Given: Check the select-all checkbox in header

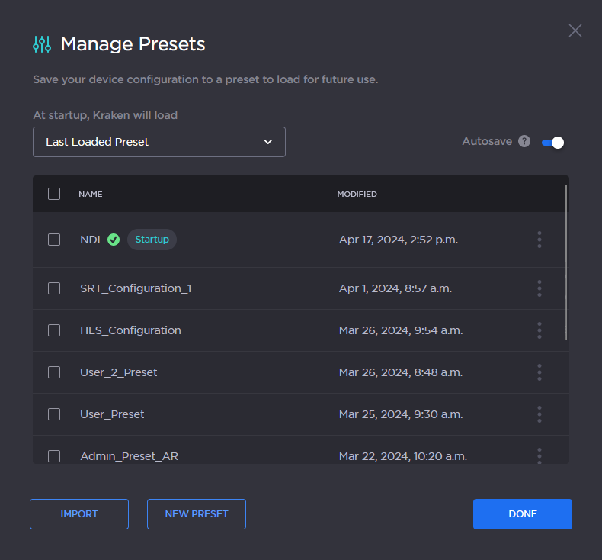Looking at the screenshot, I should tap(54, 194).
